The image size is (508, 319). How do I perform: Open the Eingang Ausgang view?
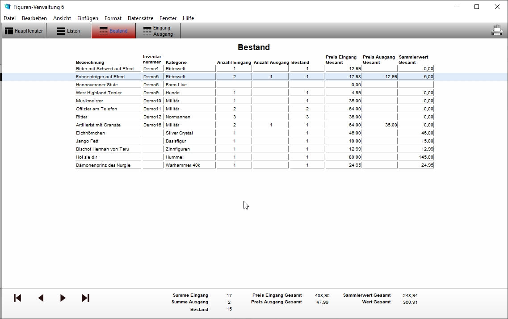pyautogui.click(x=158, y=31)
